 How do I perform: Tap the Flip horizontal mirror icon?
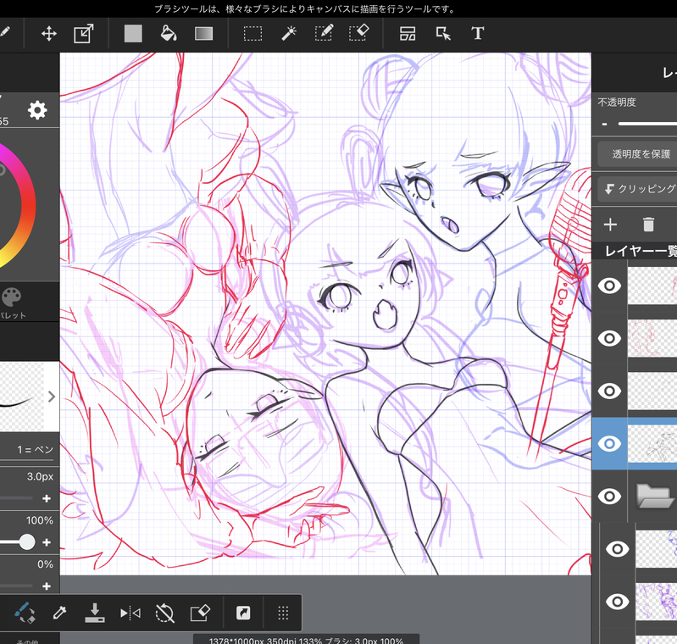[x=130, y=613]
